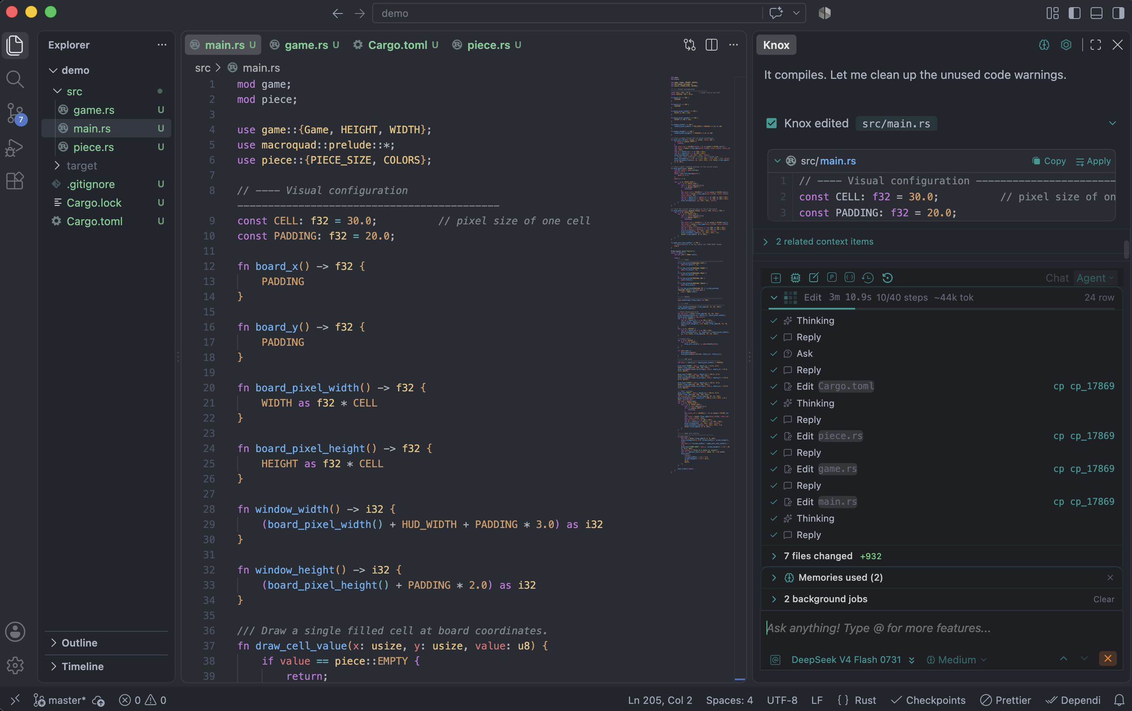Click Checkpoints in status bar
The height and width of the screenshot is (711, 1132).
pyautogui.click(x=929, y=700)
